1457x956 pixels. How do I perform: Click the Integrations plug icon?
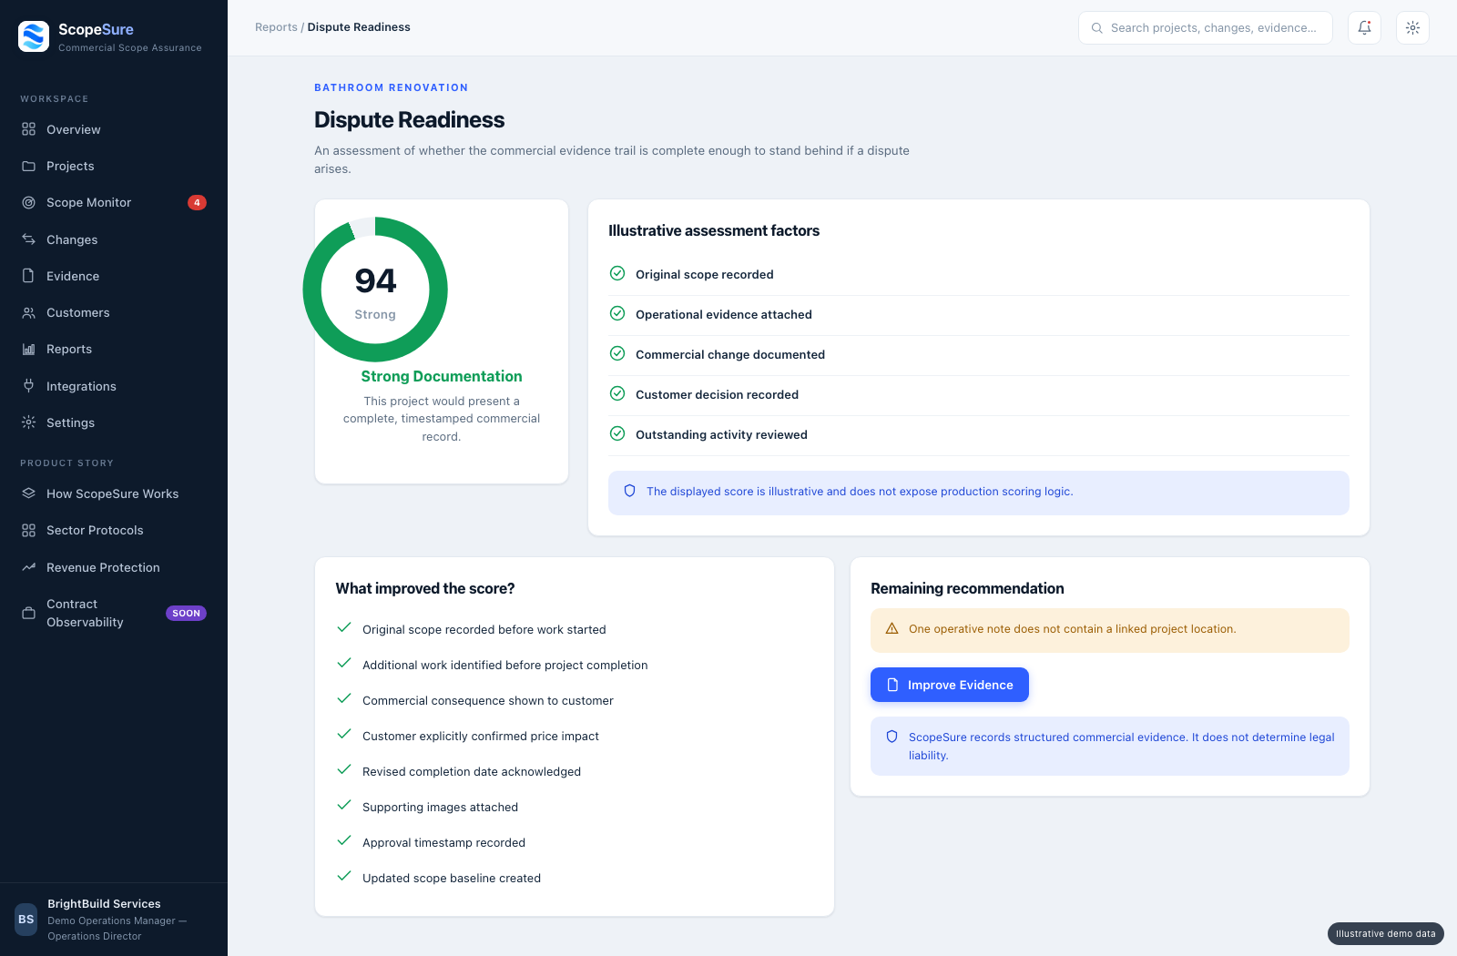pos(29,386)
